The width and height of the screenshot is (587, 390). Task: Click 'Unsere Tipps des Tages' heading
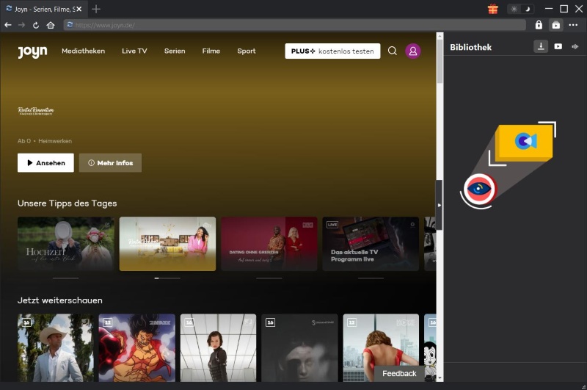[67, 203]
